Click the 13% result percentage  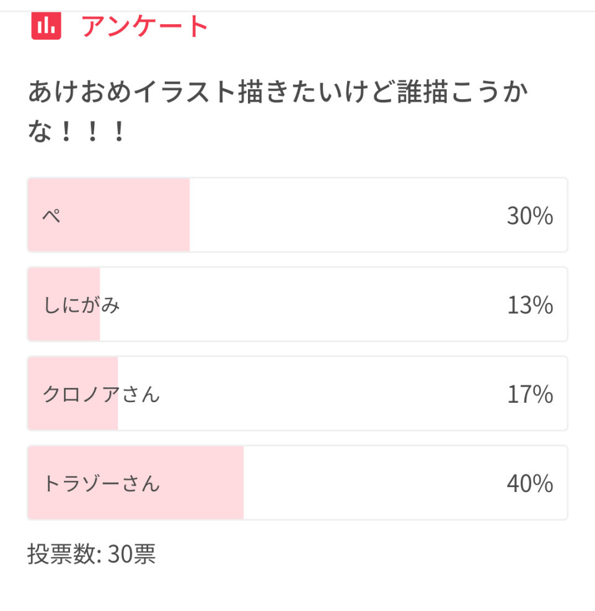point(529,305)
